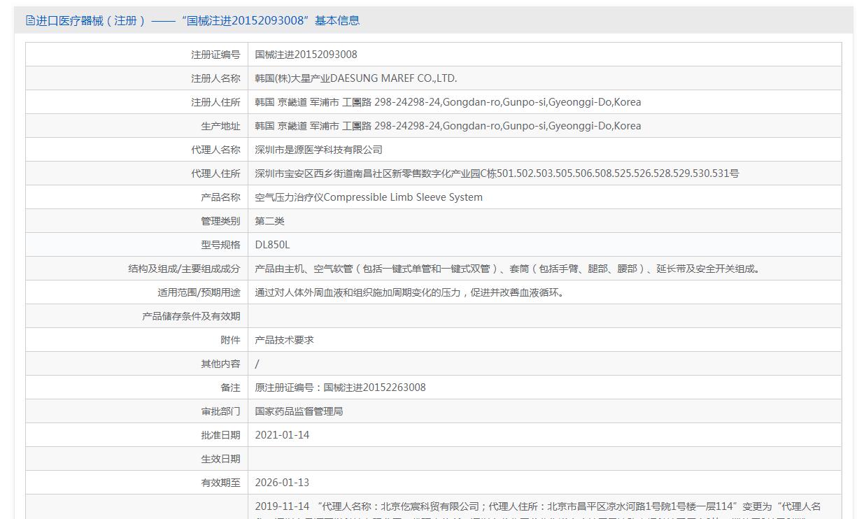Click the 注册人住所 address value
The image size is (857, 519).
[x=448, y=102]
